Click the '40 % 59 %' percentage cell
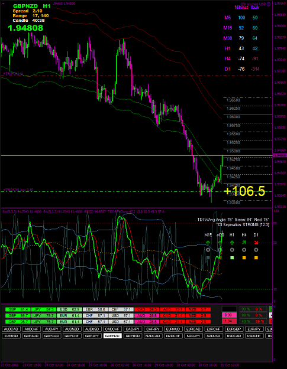The image size is (287, 369). click(x=253, y=321)
